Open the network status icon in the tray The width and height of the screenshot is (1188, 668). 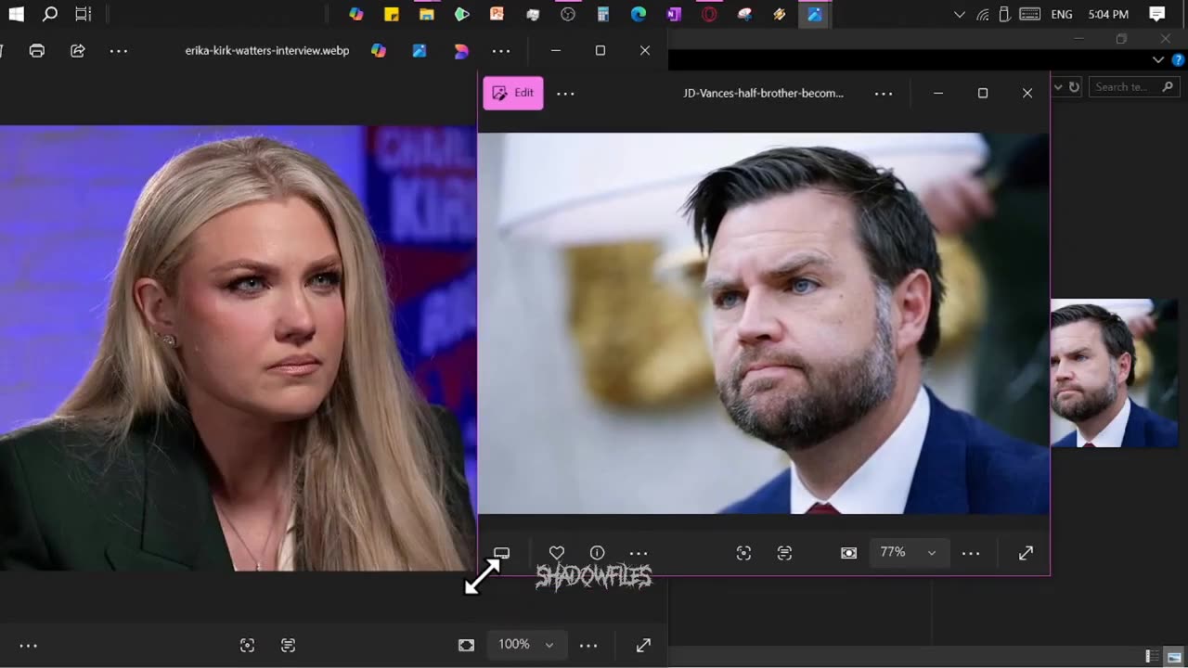pos(982,14)
